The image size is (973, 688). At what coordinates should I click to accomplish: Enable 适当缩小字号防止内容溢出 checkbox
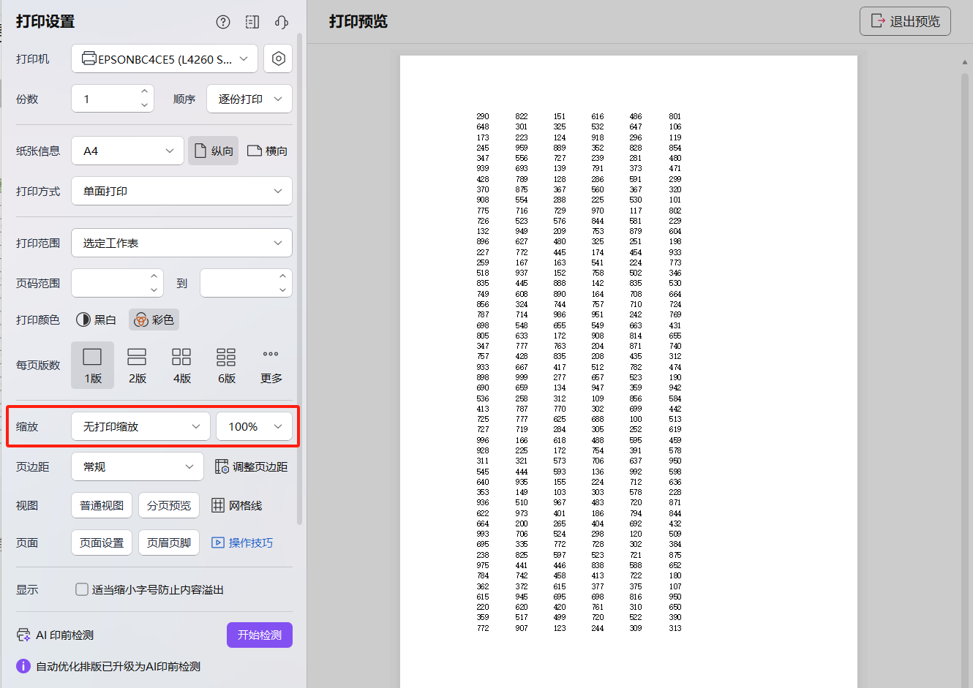(x=82, y=589)
